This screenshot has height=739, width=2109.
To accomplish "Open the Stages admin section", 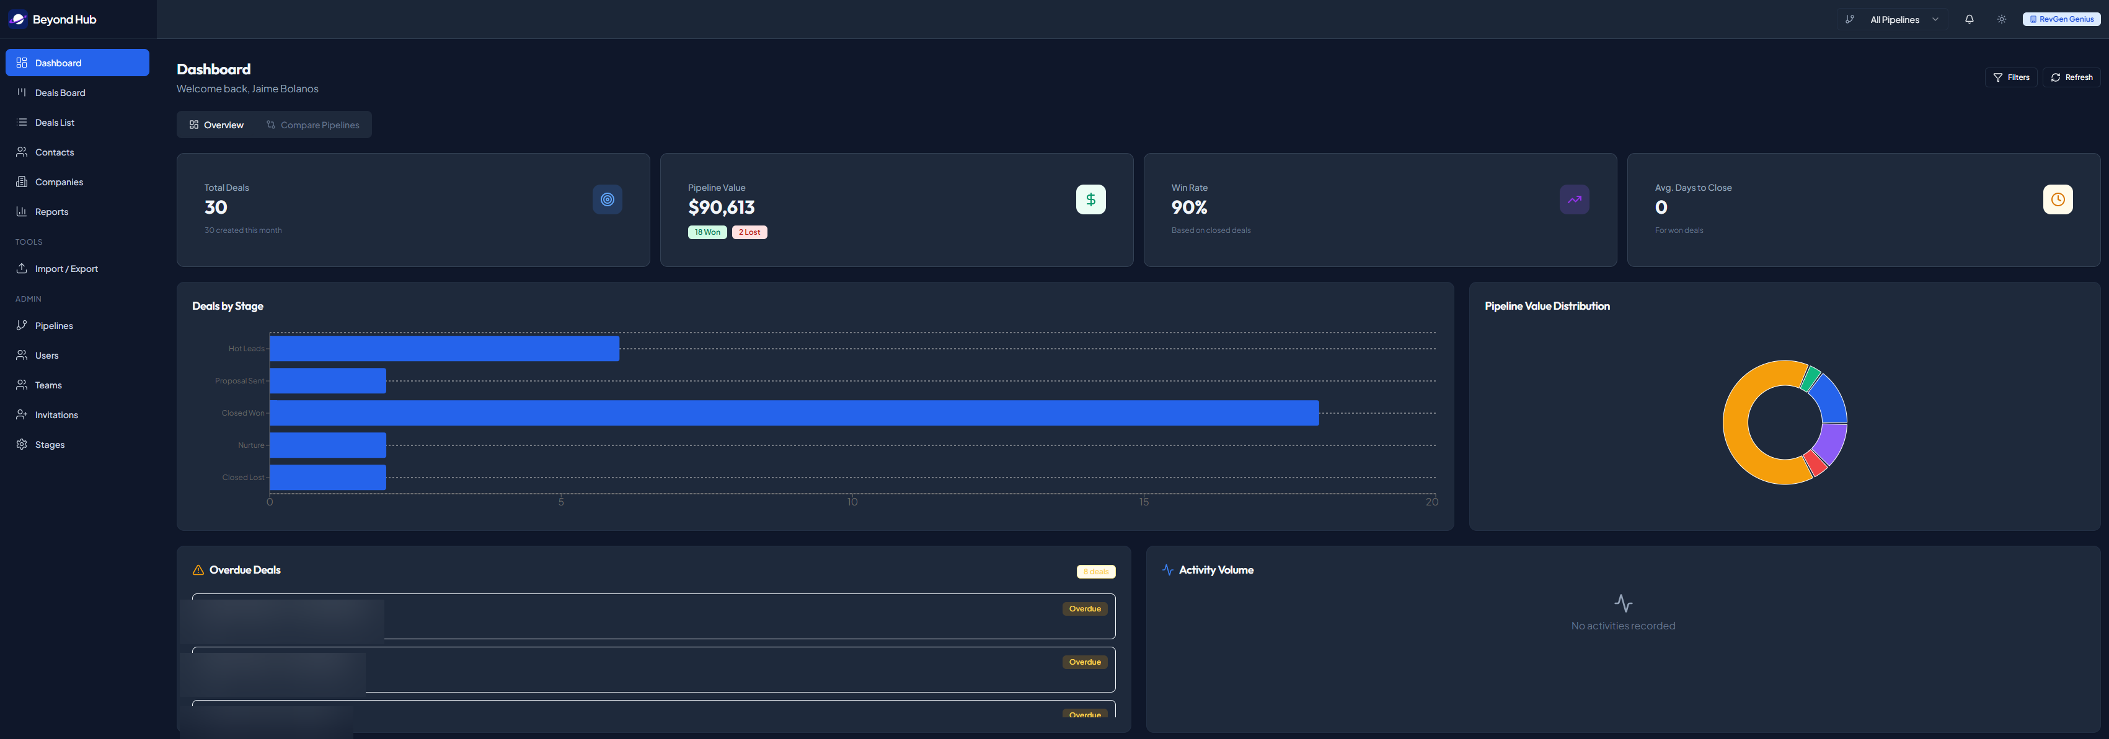I will (49, 444).
